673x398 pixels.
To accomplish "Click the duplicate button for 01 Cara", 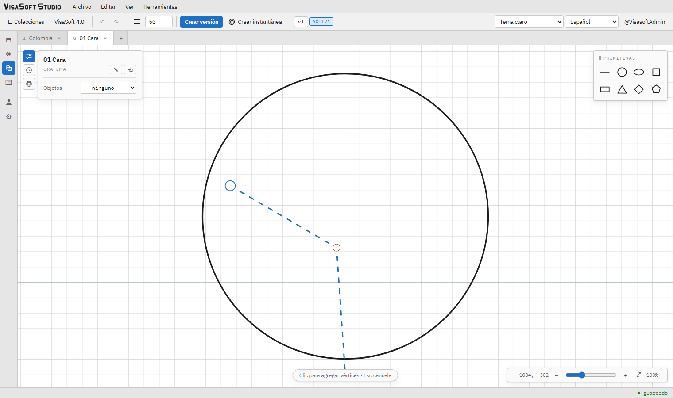I will (130, 69).
